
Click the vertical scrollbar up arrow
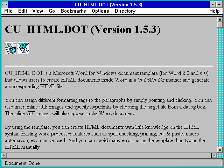(220, 20)
